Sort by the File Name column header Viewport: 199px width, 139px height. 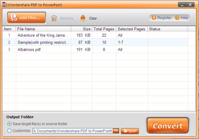pyautogui.click(x=43, y=29)
